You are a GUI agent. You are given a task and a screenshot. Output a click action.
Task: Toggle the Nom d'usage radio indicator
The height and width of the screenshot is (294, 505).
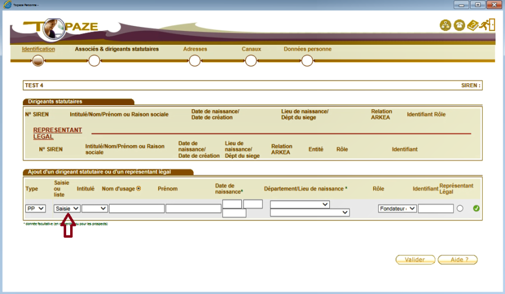click(x=139, y=189)
